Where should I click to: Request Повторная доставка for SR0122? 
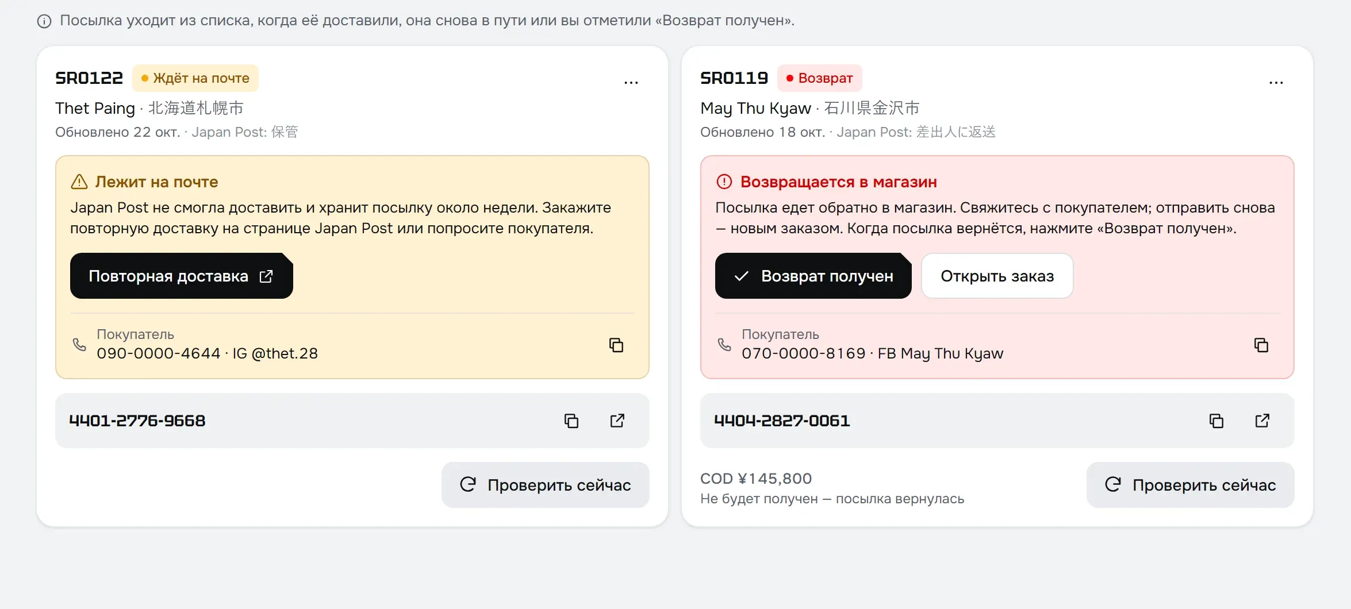[182, 276]
